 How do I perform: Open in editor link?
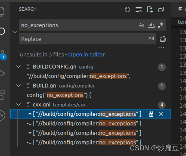click(87, 55)
